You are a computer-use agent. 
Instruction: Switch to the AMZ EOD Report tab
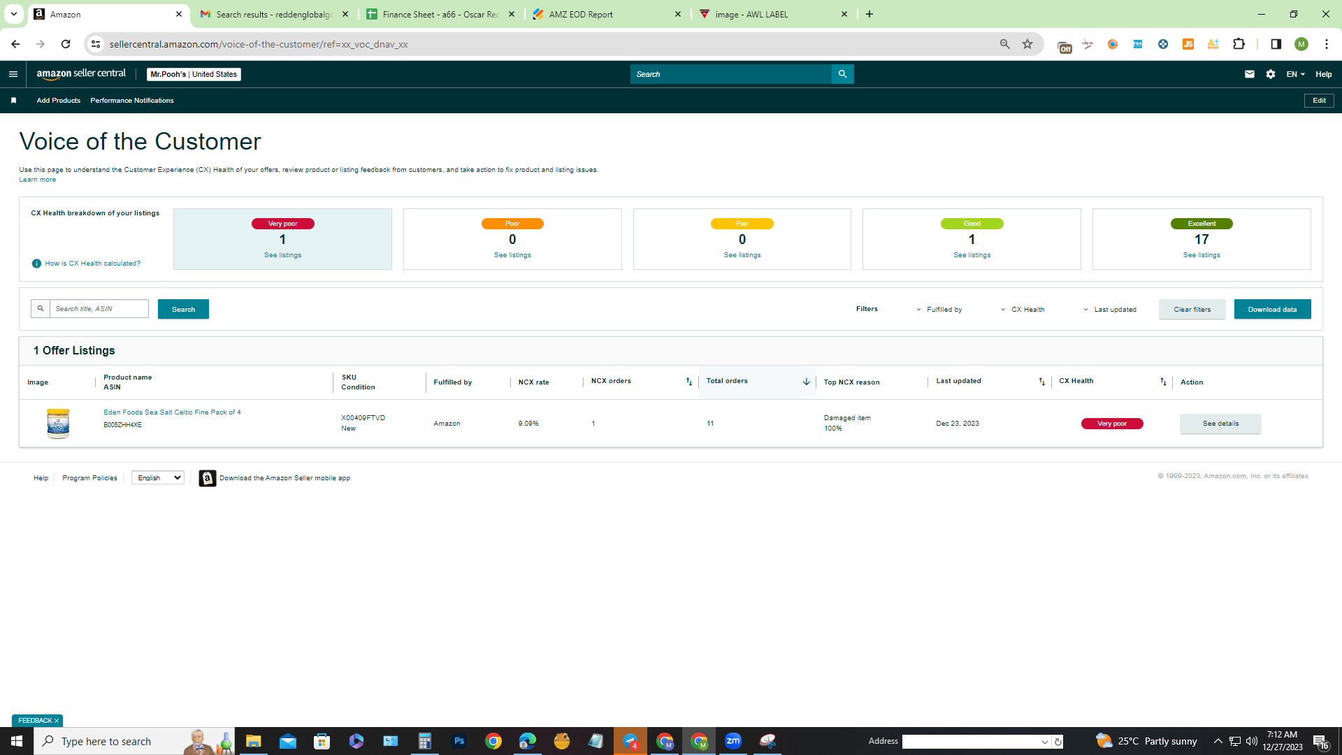pos(607,14)
